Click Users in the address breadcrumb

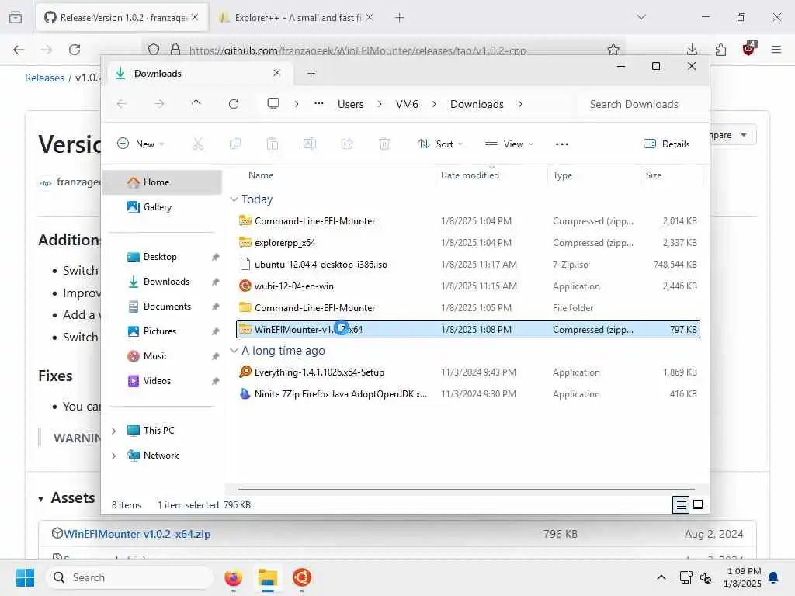pos(351,104)
